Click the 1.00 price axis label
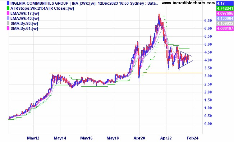 point(208,108)
